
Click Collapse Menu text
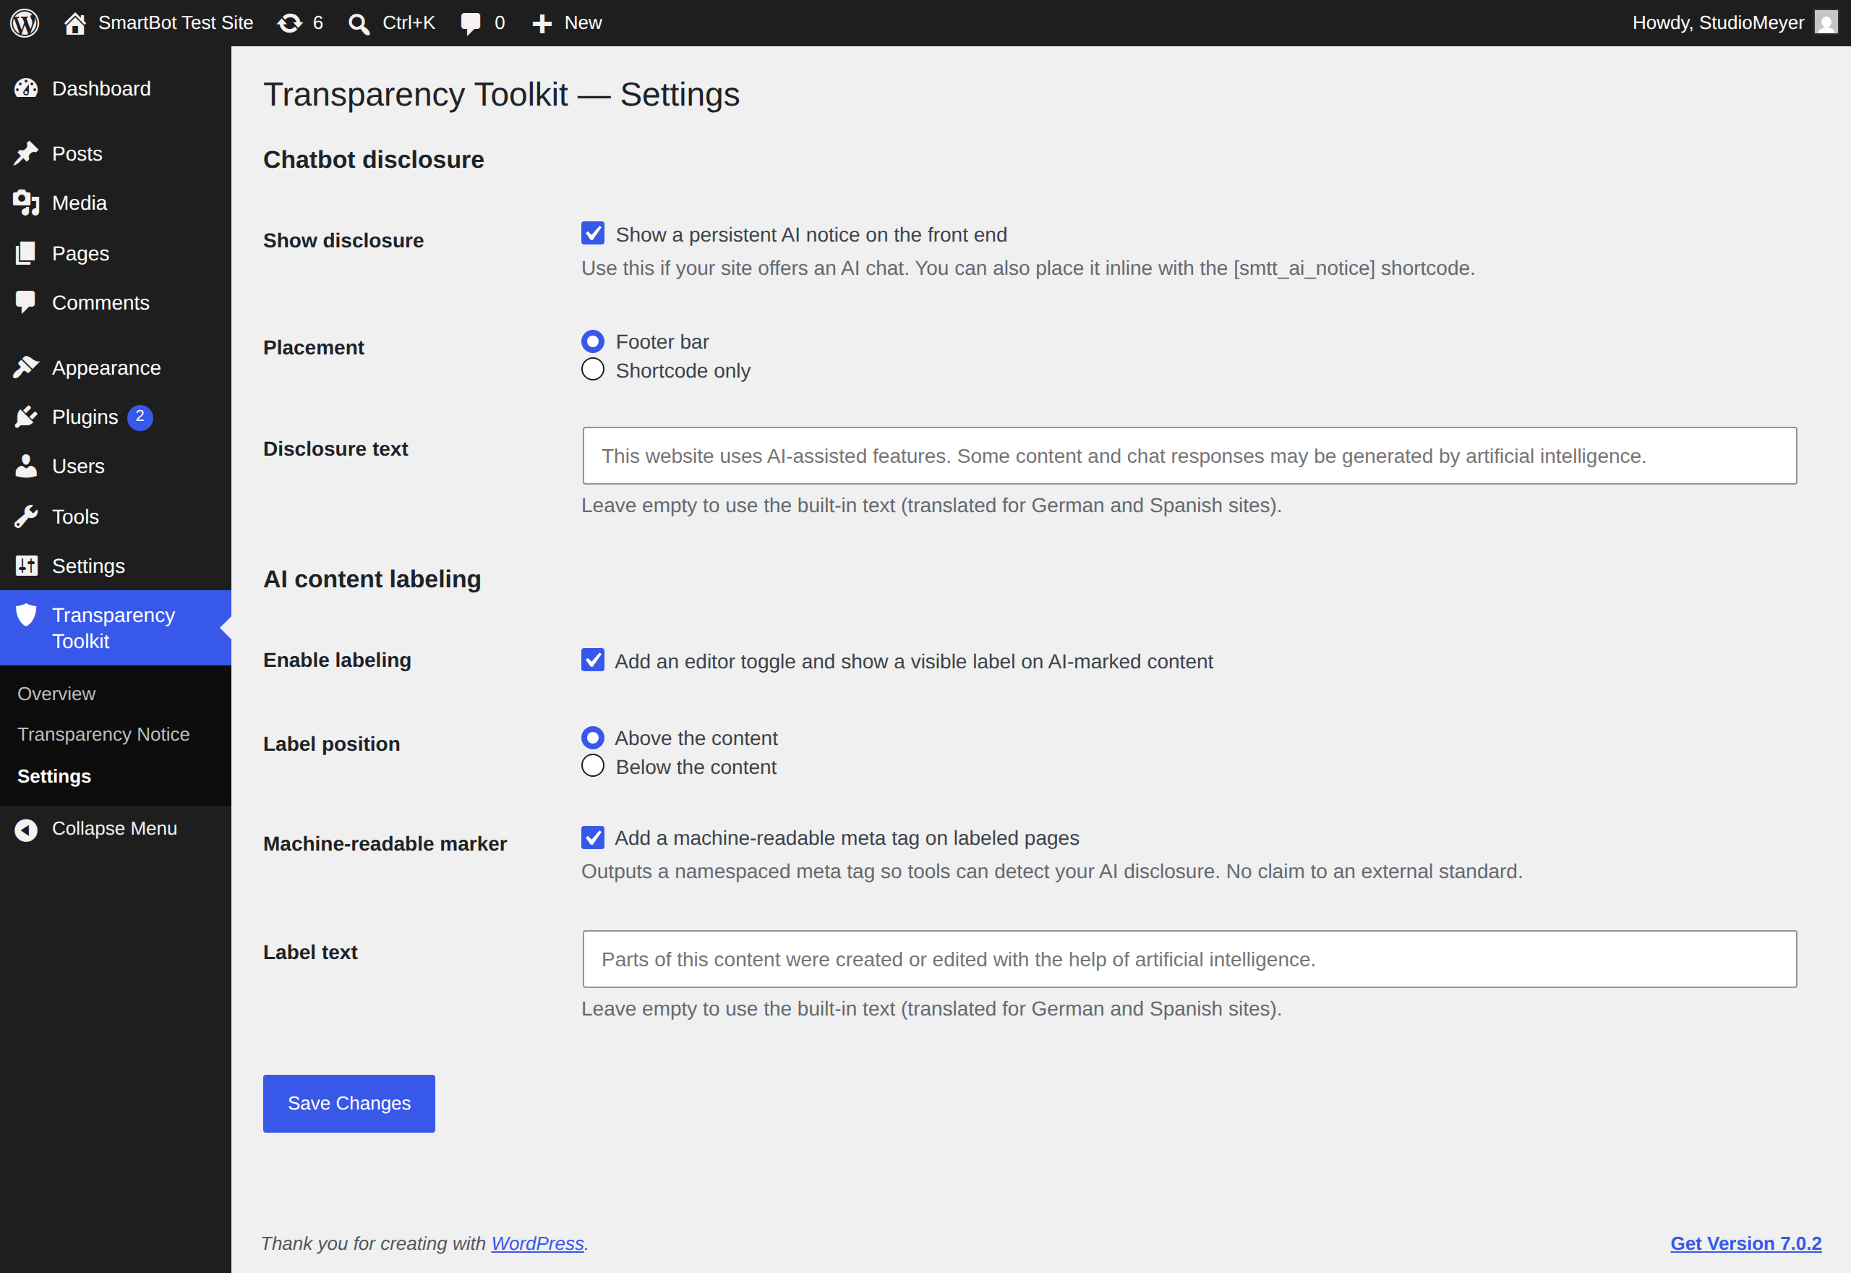(114, 829)
